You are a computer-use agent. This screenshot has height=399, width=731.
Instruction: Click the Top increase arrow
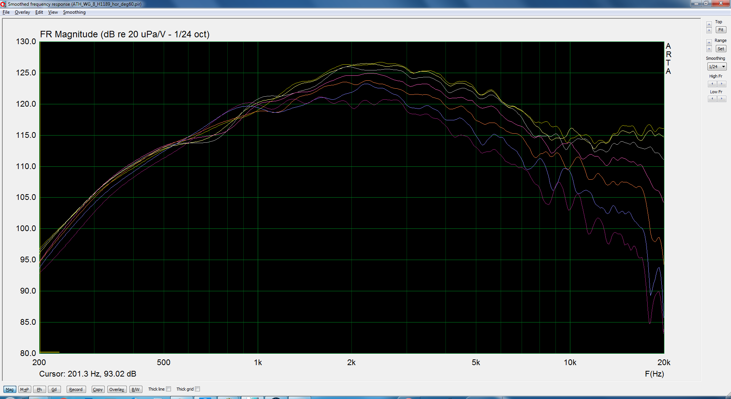[x=709, y=24]
